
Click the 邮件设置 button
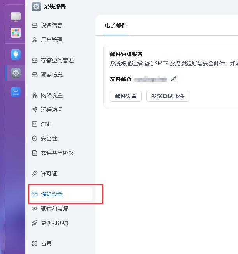[126, 96]
